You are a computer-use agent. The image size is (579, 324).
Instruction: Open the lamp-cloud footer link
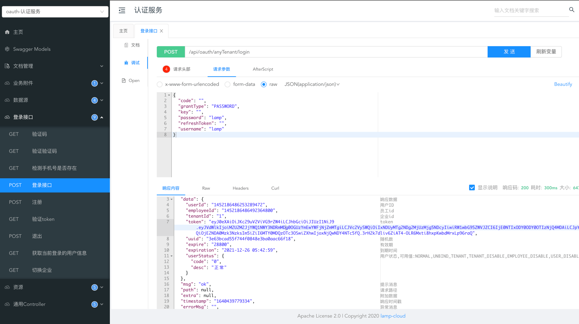[393, 316]
